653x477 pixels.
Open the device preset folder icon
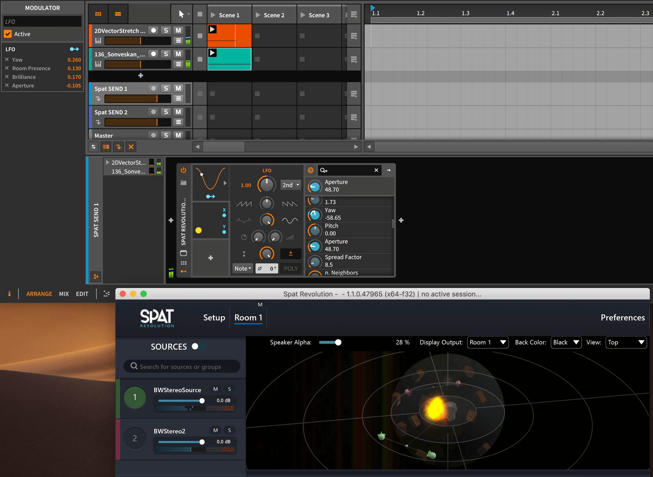pos(183,183)
